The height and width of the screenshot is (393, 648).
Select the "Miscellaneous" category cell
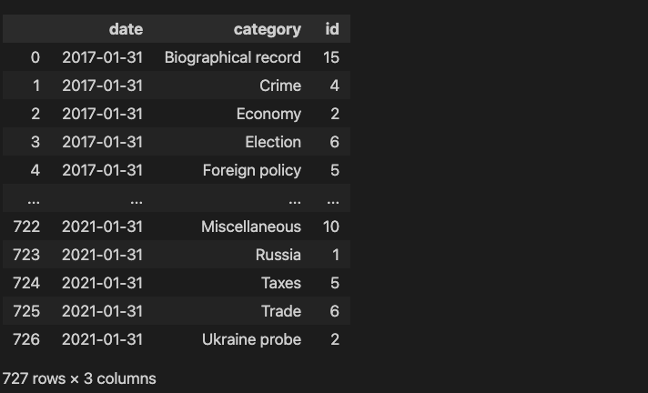pyautogui.click(x=250, y=227)
